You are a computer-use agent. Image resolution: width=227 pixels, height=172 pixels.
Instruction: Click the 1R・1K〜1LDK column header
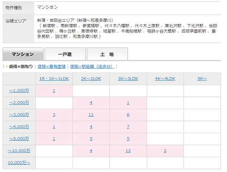54,79
